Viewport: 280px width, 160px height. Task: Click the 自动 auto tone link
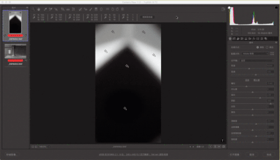[x=247, y=80]
